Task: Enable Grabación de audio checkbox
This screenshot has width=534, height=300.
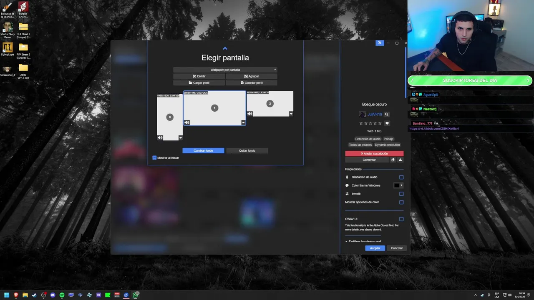Action: click(401, 177)
